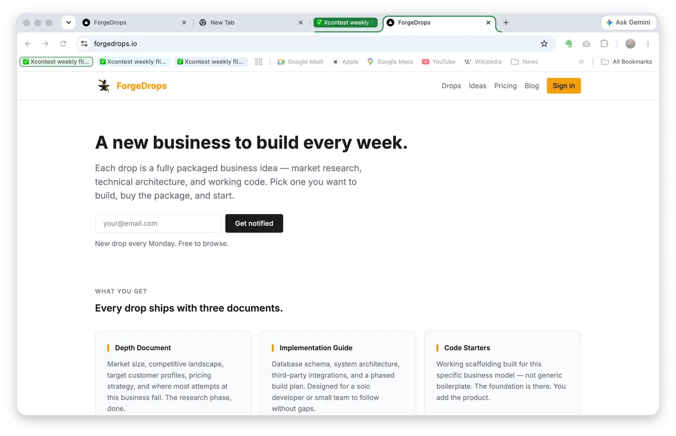Click the main headline 'A new business to build every week.'
The height and width of the screenshot is (436, 676).
[251, 143]
